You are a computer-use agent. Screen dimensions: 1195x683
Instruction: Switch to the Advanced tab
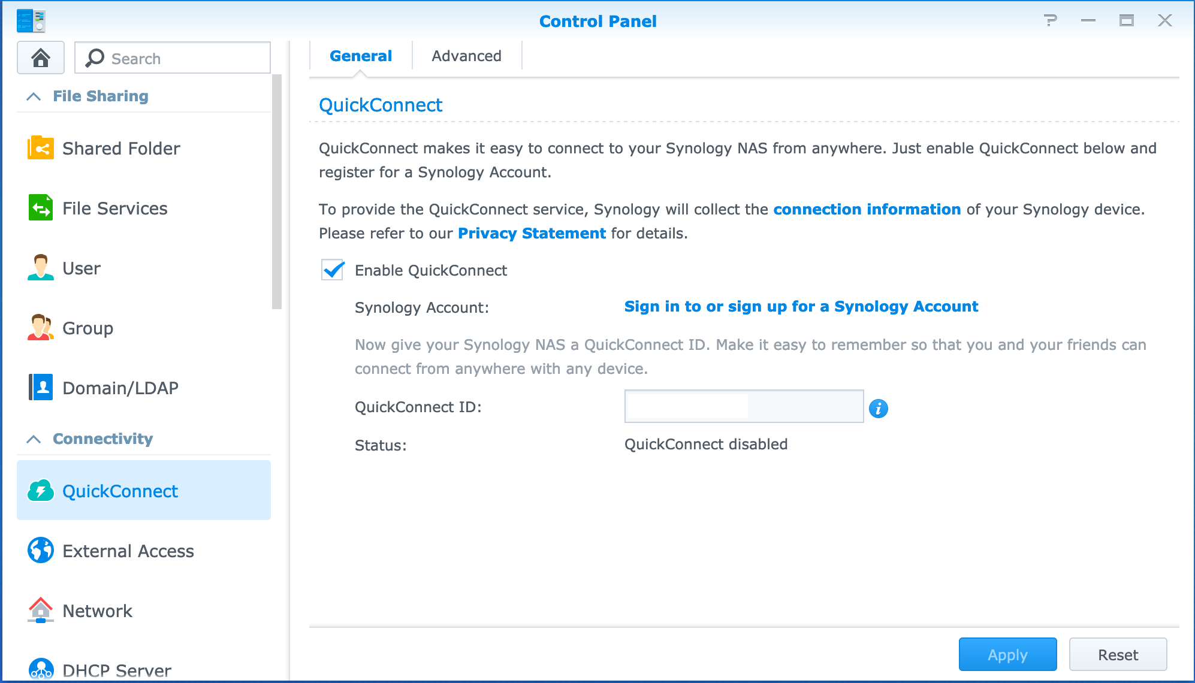point(467,56)
